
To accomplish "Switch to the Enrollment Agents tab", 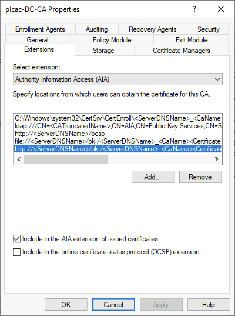I will [40, 29].
